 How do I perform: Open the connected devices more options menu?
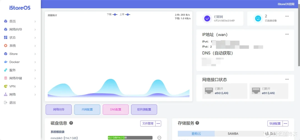(x=287, y=16)
